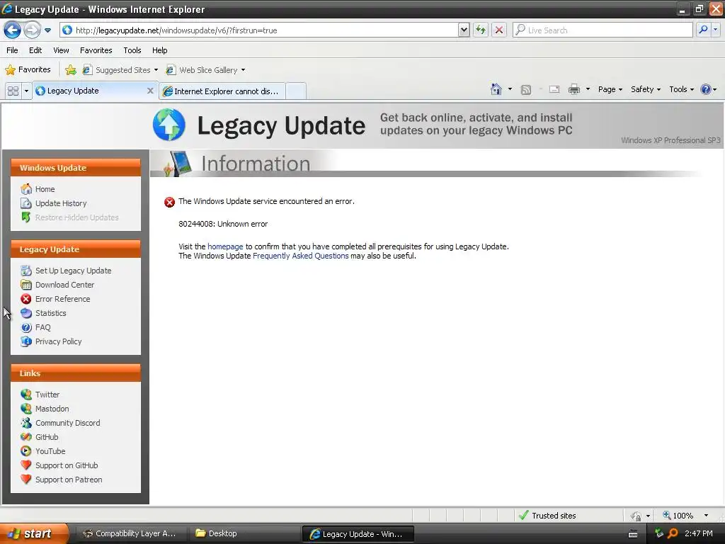This screenshot has height=544, width=725.
Task: Expand the address bar history dropdown
Action: pos(464,30)
